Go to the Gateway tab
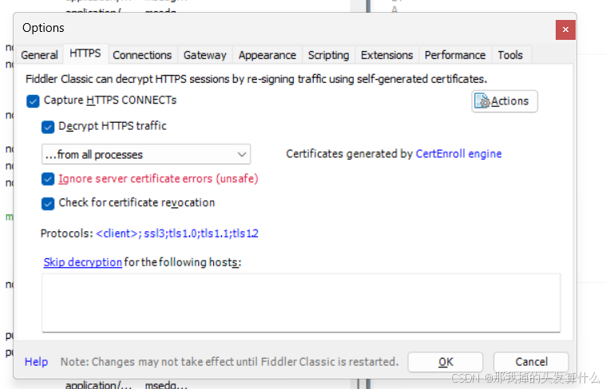Image resolution: width=606 pixels, height=389 pixels. pos(205,55)
